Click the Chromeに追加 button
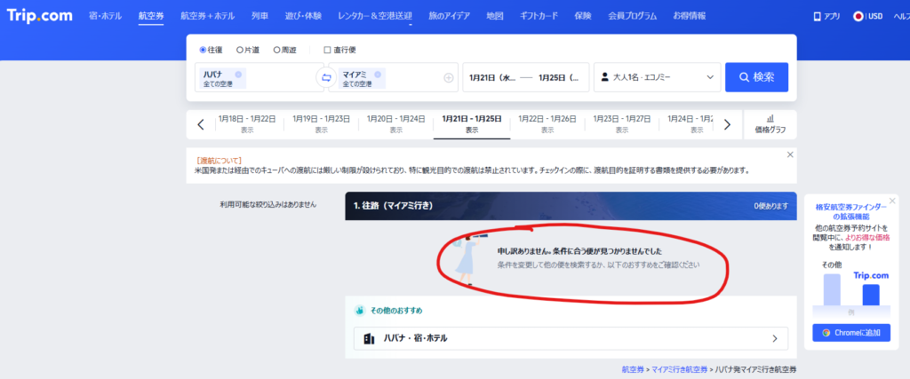This screenshot has width=910, height=379. (851, 332)
